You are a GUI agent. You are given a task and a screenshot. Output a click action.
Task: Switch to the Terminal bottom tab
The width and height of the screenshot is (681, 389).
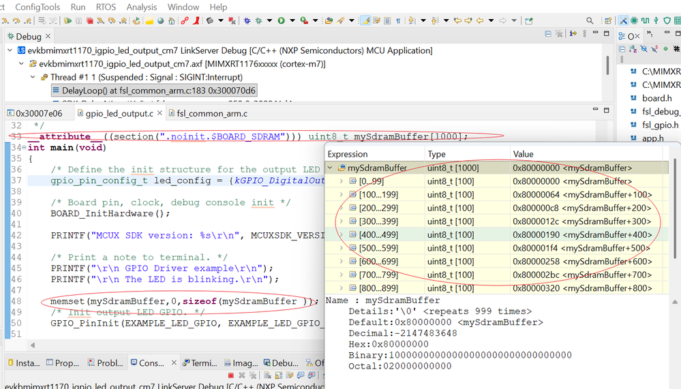[200, 363]
